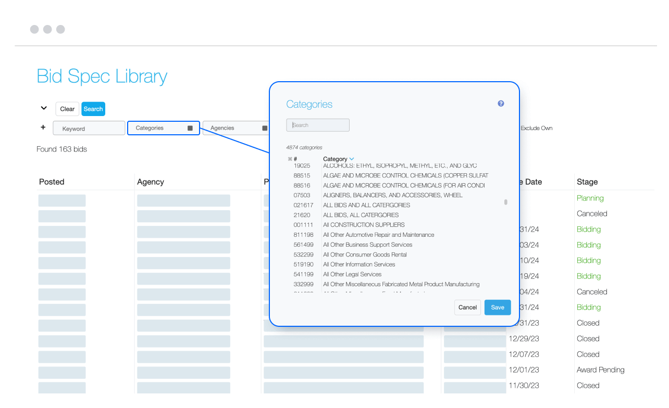669x408 pixels.
Task: Click the Planning stage label
Action: (590, 198)
